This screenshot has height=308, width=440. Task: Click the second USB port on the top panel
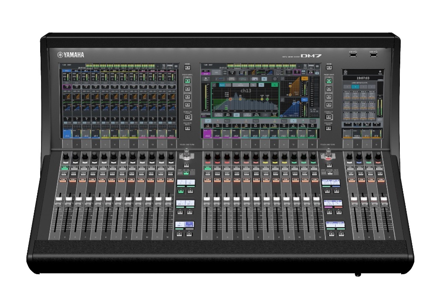pos(373,55)
